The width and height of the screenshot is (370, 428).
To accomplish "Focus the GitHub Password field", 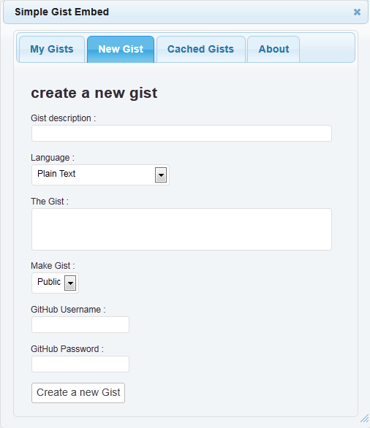I will [x=80, y=364].
